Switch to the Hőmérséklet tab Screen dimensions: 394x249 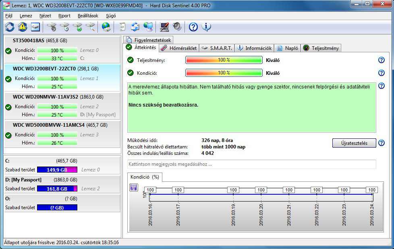(178, 48)
